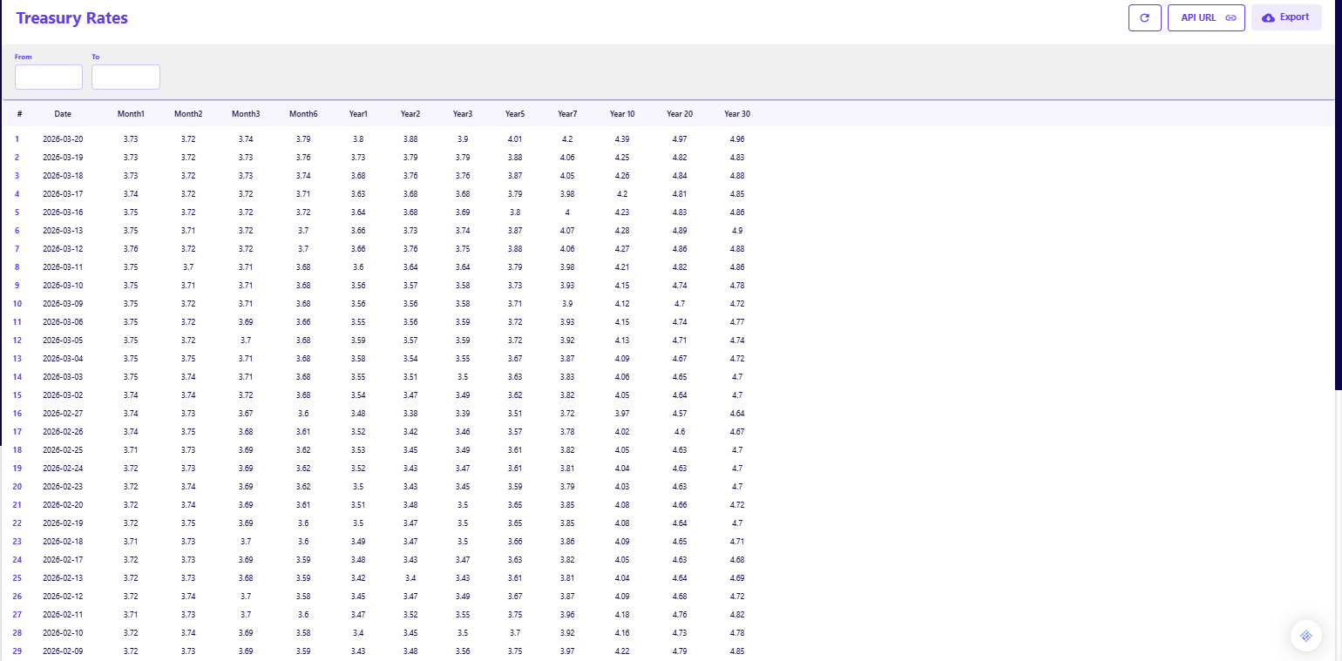
Task: Focus the From date field
Action: tap(49, 77)
